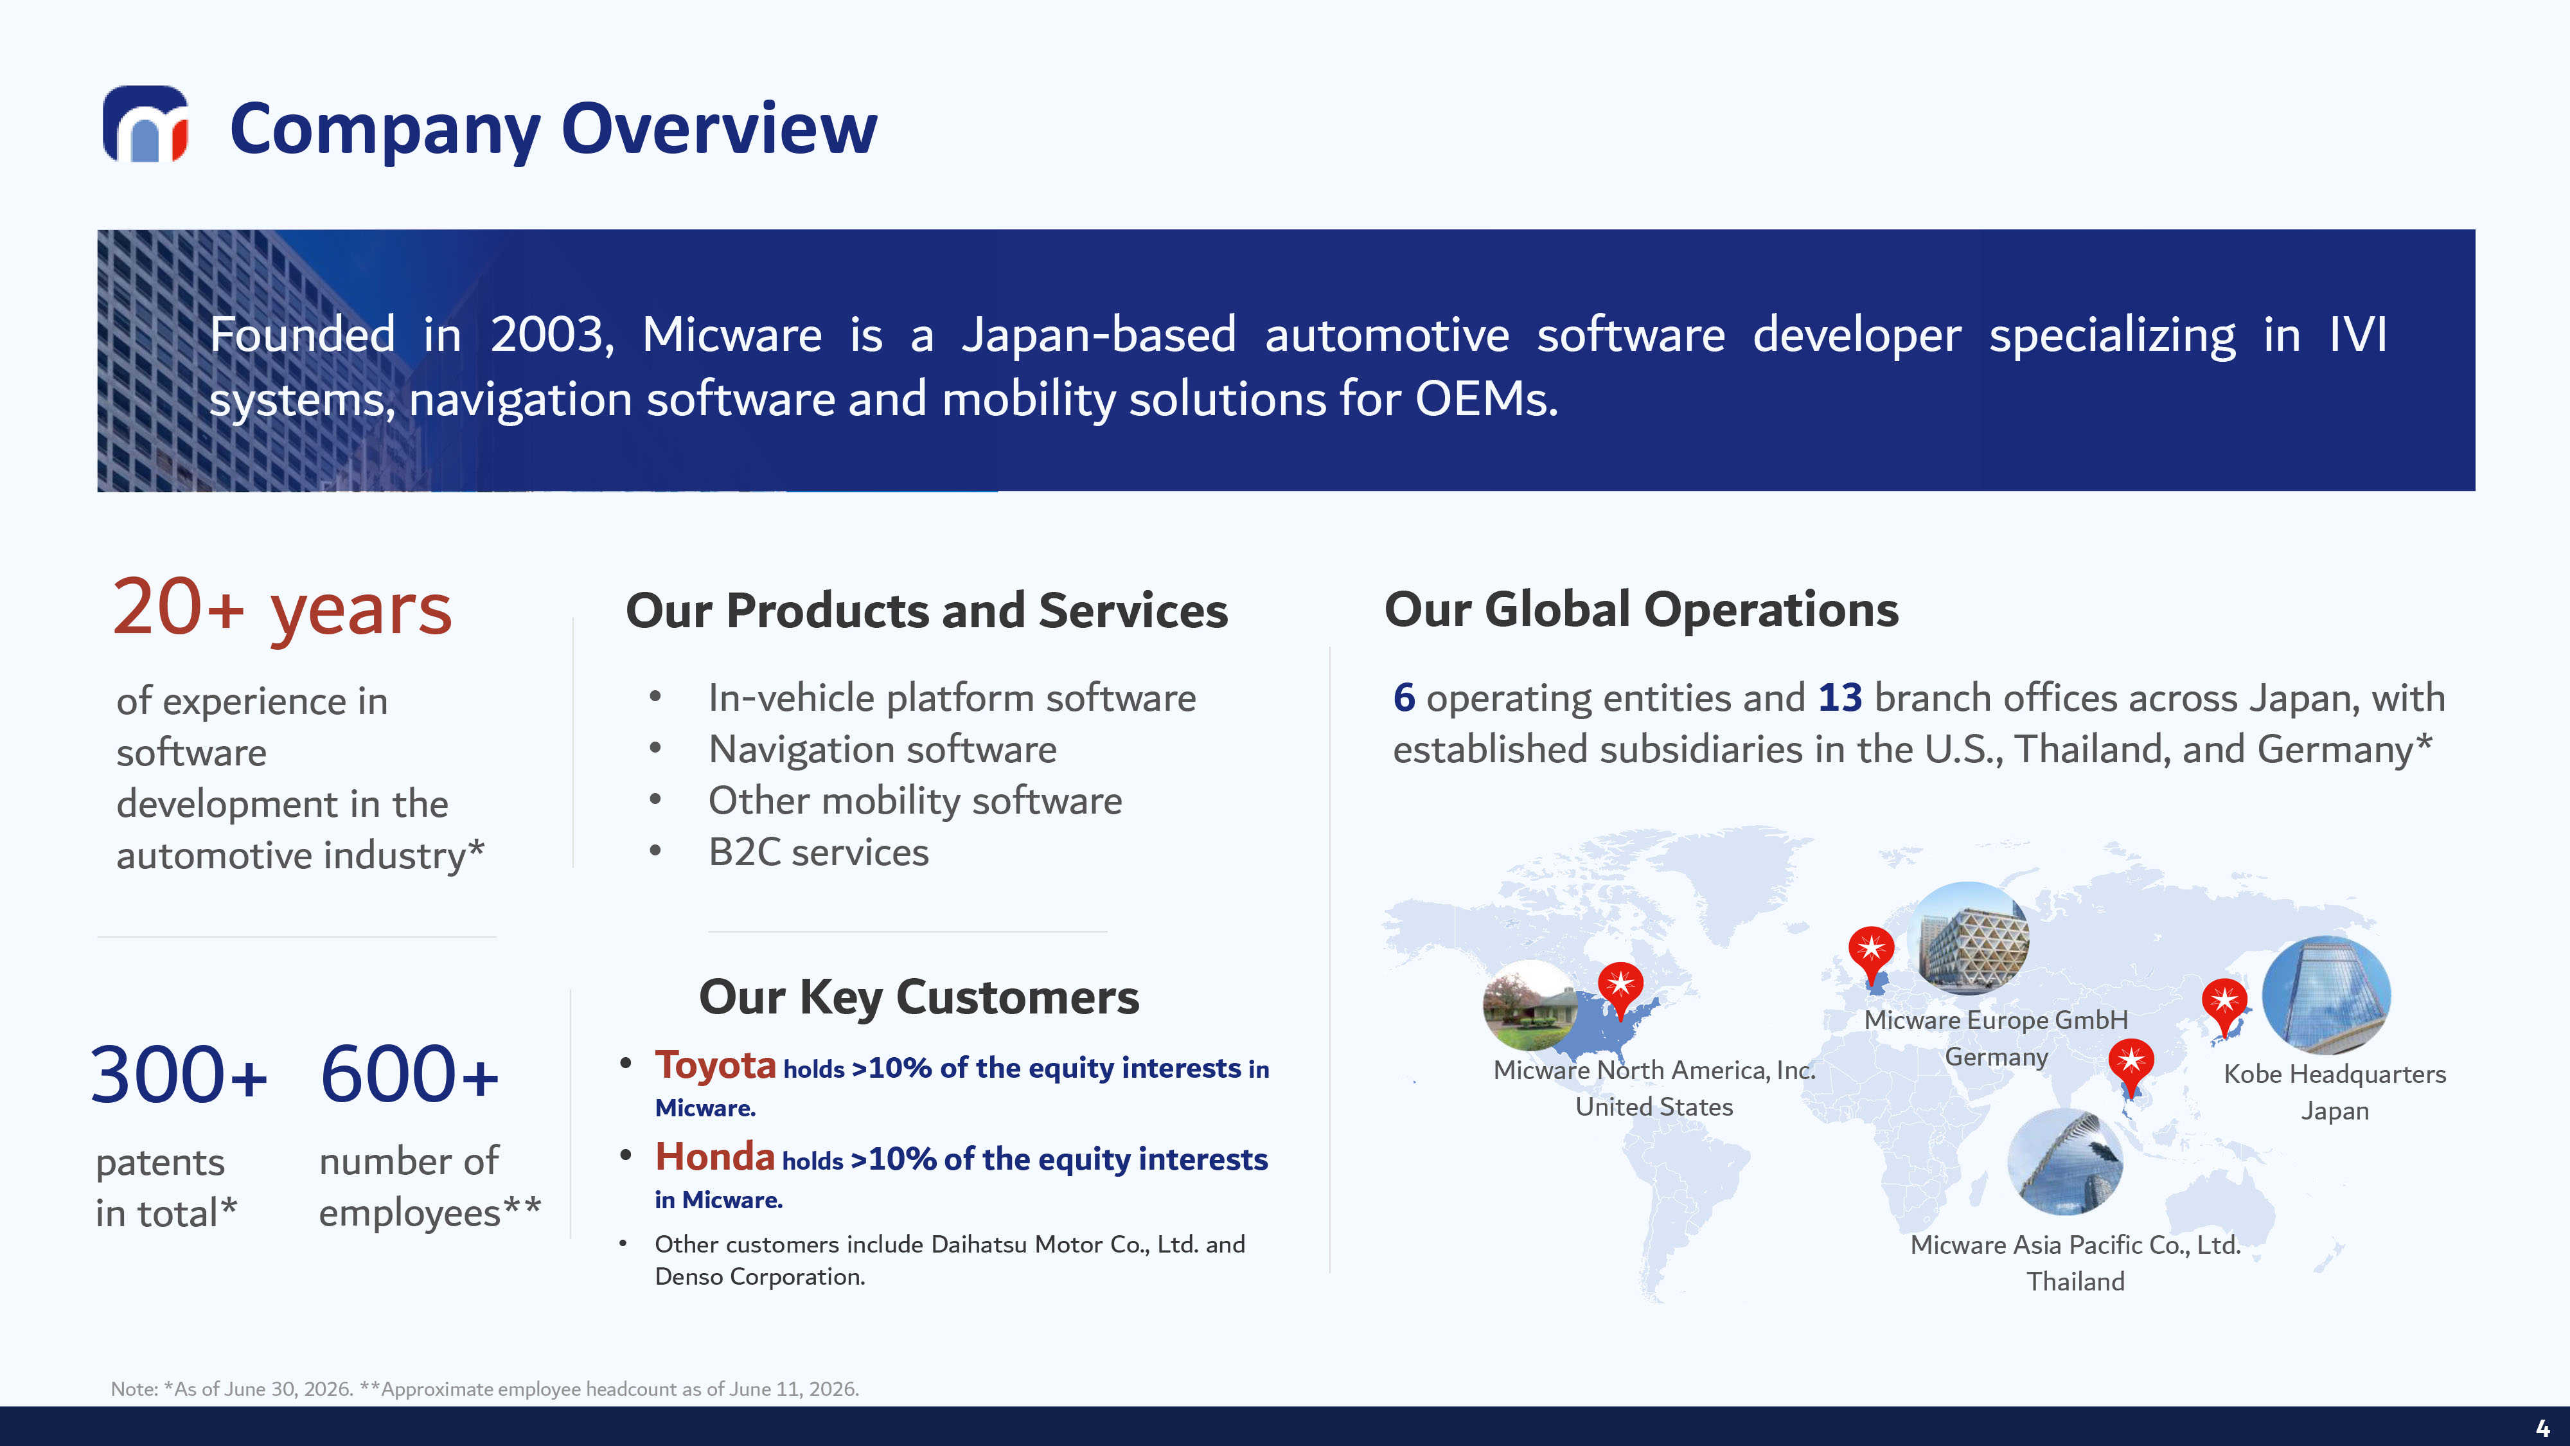Click the "Micware Europe GmbH" map label
Screen dimensions: 2570x1446
(x=1996, y=1021)
